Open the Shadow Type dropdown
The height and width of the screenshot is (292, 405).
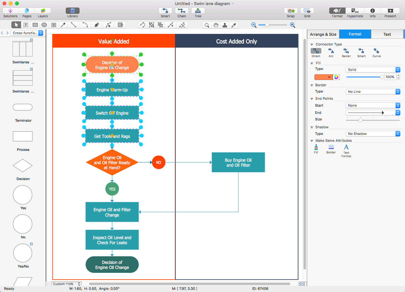373,134
